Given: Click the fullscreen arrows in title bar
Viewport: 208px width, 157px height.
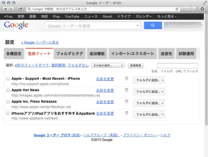Looking at the screenshot, I should (x=205, y=3).
